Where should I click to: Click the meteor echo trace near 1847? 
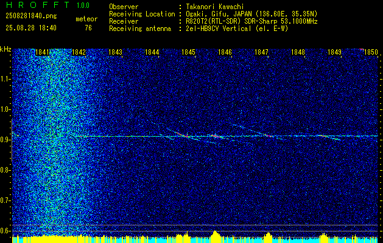coord(267,135)
